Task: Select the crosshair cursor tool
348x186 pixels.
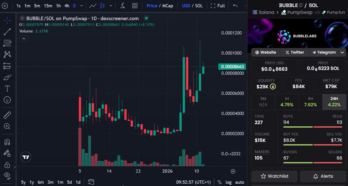Action: click(x=7, y=20)
